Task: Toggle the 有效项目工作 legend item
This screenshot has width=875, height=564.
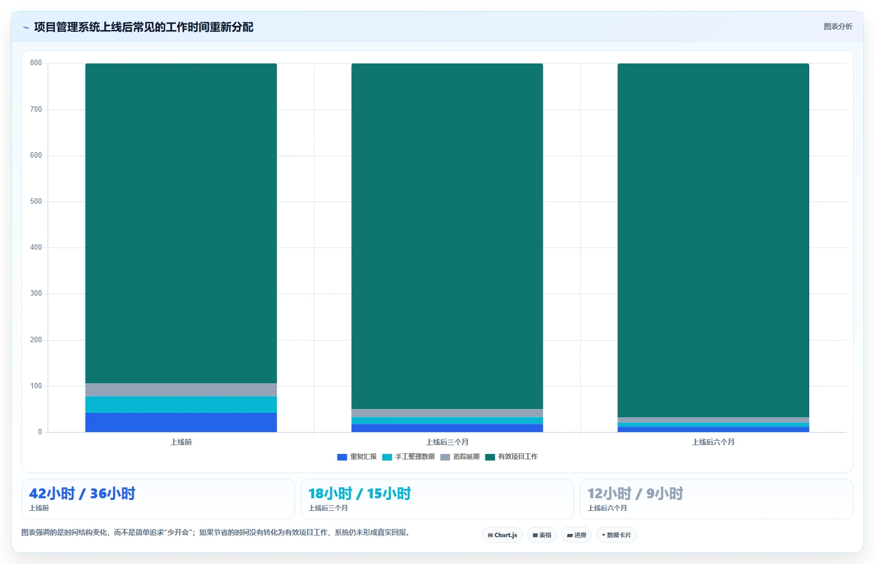Action: tap(511, 457)
